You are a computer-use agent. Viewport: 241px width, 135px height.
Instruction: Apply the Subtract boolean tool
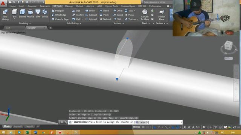tap(91, 15)
